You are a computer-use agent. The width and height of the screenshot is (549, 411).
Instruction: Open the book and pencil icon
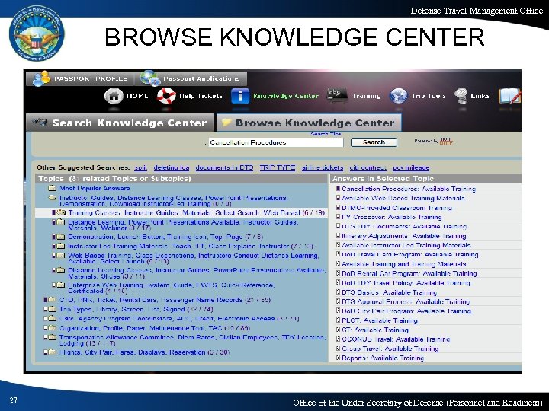pos(510,96)
